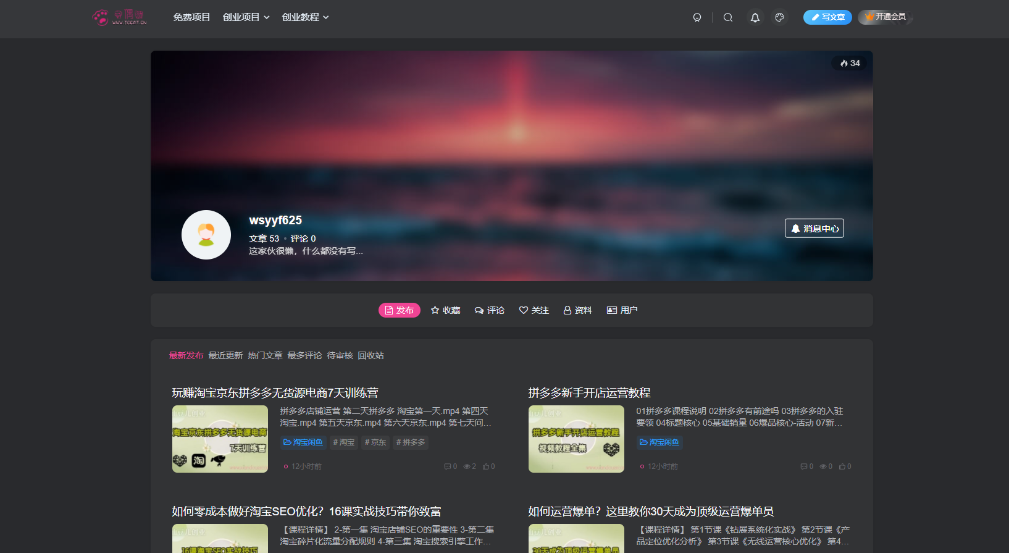Image resolution: width=1009 pixels, height=553 pixels.
Task: Click the 文章 53 count
Action: click(264, 239)
